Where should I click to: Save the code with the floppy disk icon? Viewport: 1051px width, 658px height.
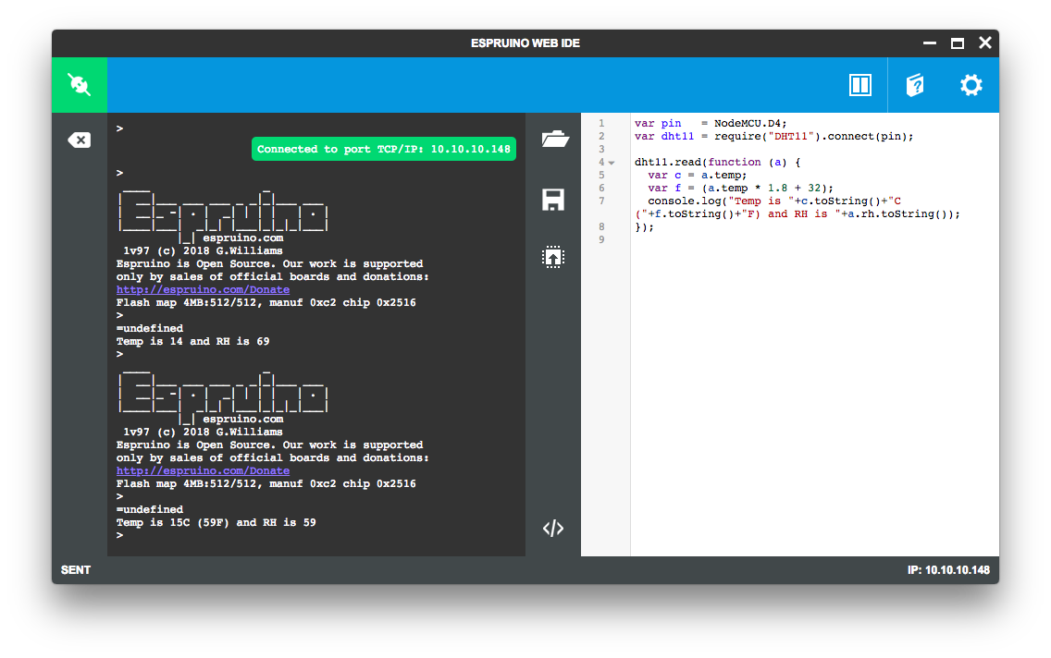click(553, 200)
